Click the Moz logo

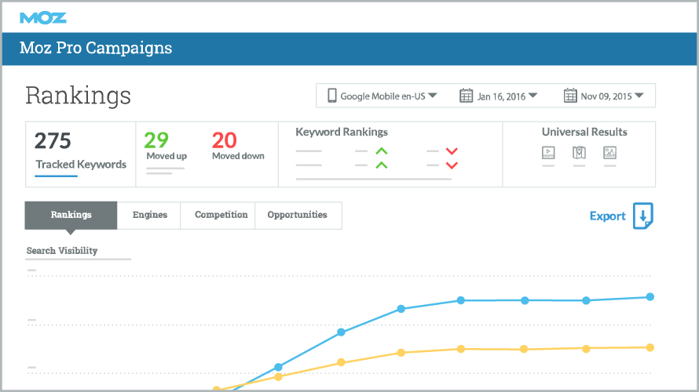point(43,17)
